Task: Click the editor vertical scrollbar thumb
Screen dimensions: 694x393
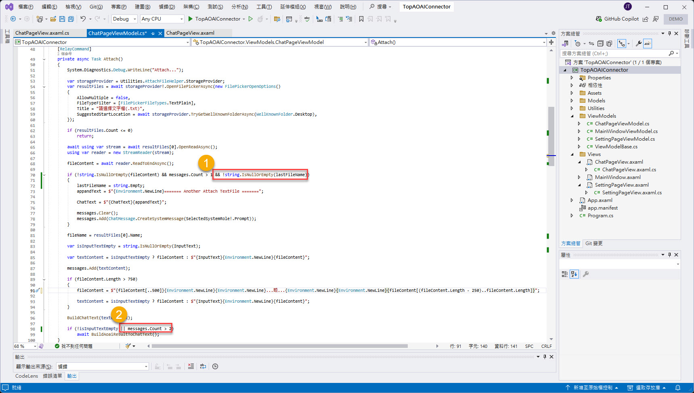Action: pyautogui.click(x=551, y=136)
